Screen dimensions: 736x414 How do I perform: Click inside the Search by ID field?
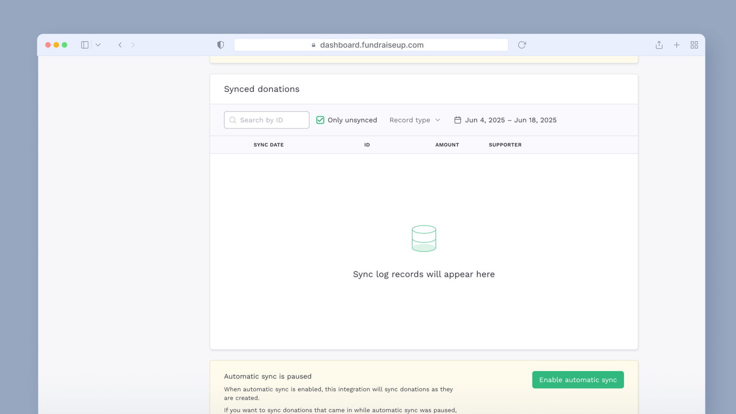270,120
